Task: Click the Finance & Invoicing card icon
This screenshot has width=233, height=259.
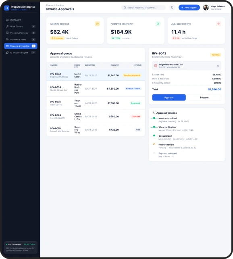Action: [7, 46]
